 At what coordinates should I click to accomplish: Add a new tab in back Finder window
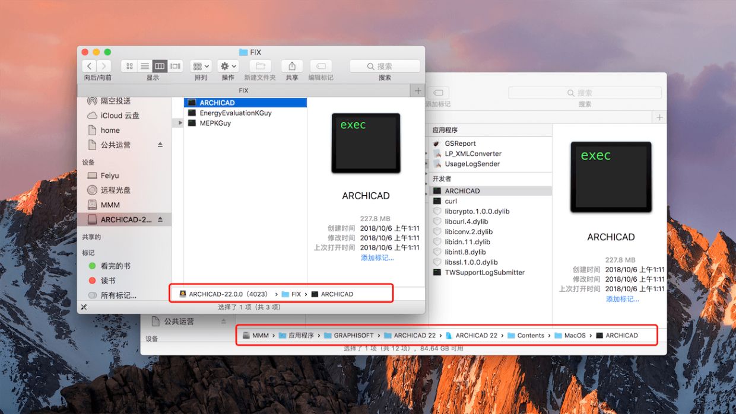659,117
